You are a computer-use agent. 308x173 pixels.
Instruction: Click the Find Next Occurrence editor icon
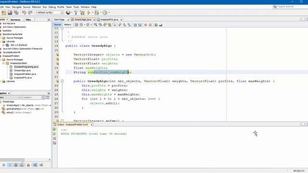[105, 25]
